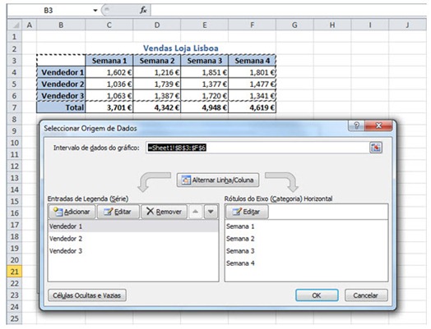Close the Seleccionar Origem de Dados dialog
Image resolution: width=431 pixels, height=329 pixels.
coord(378,126)
